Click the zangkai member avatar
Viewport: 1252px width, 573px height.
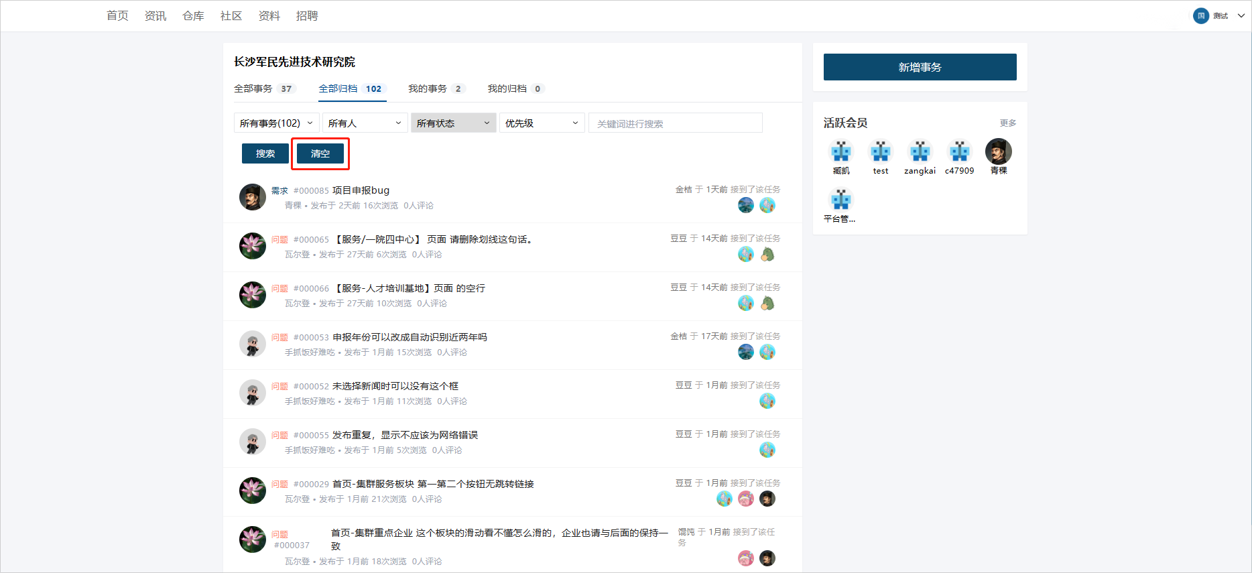pos(920,151)
